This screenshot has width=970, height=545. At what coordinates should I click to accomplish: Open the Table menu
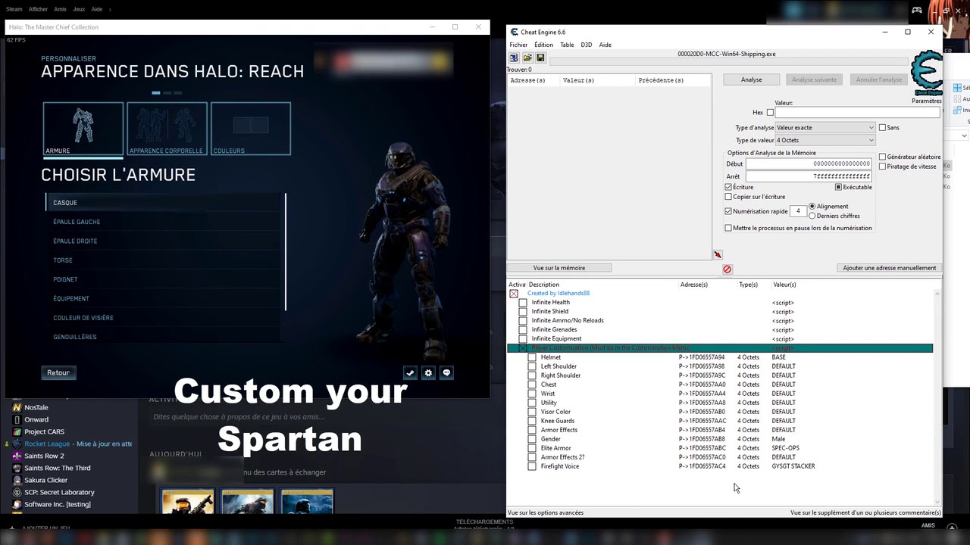[567, 45]
